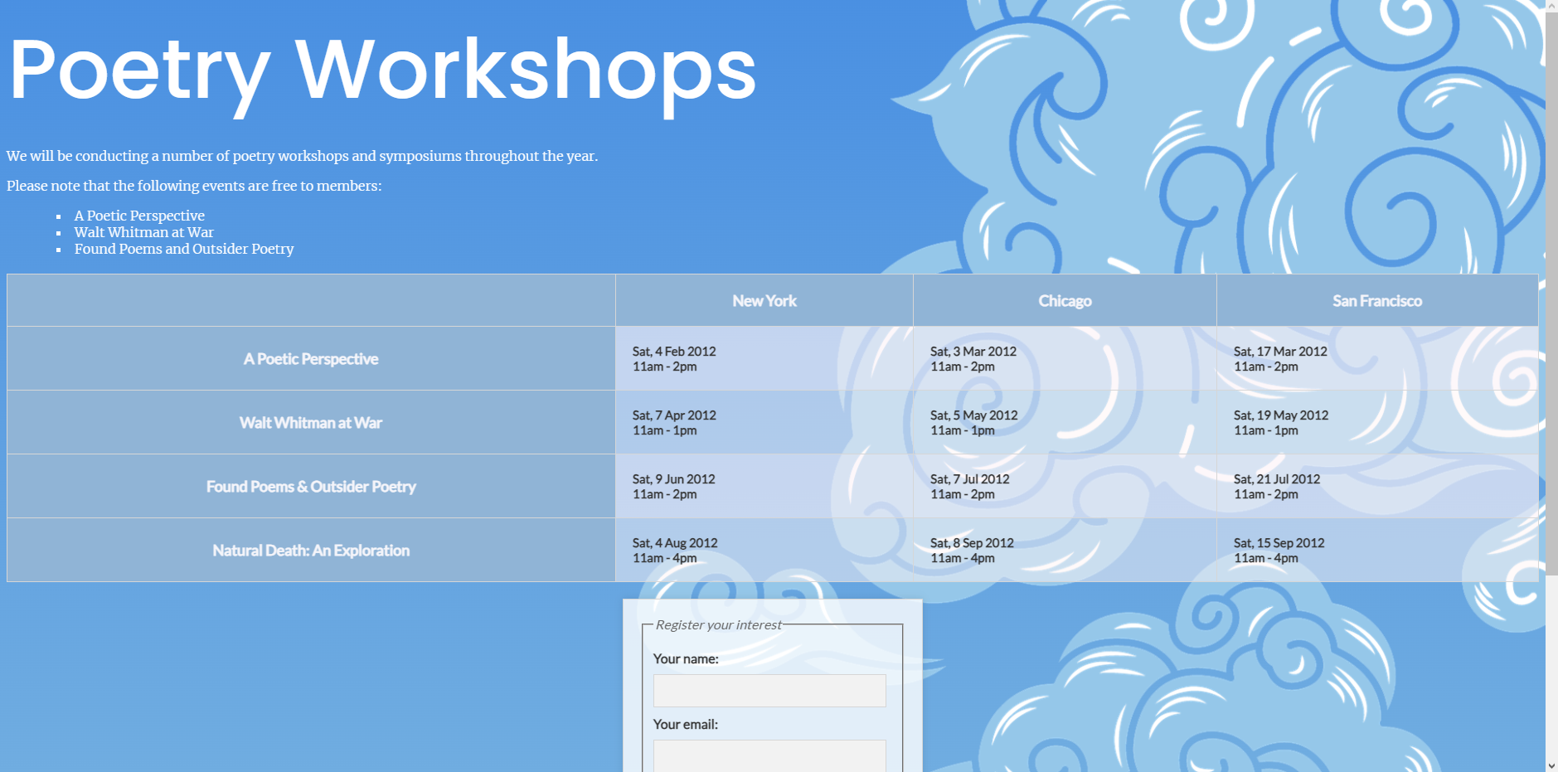
Task: Click the Sat, 21 Jul 2012 cell
Action: coord(1277,487)
